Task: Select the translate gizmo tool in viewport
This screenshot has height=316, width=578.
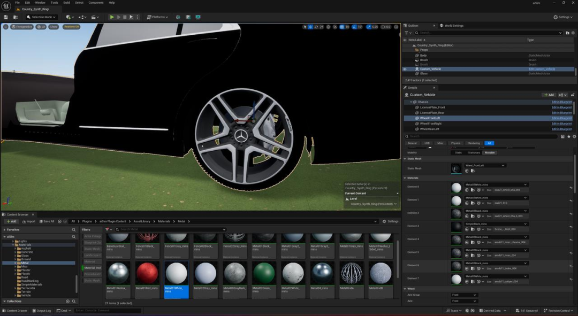Action: coord(310,27)
